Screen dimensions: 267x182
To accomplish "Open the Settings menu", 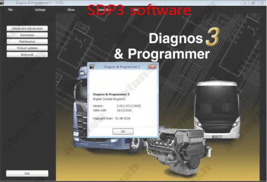I will coord(40,10).
